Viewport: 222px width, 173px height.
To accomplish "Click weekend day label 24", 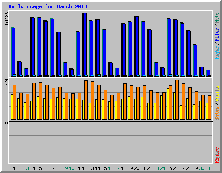I will pos(163,168).
